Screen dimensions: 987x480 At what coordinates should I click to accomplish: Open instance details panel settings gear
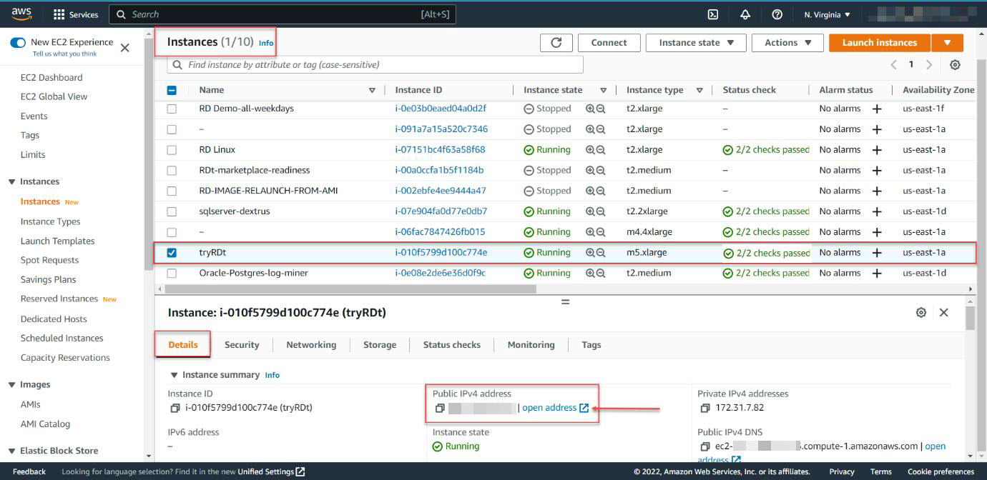click(921, 313)
